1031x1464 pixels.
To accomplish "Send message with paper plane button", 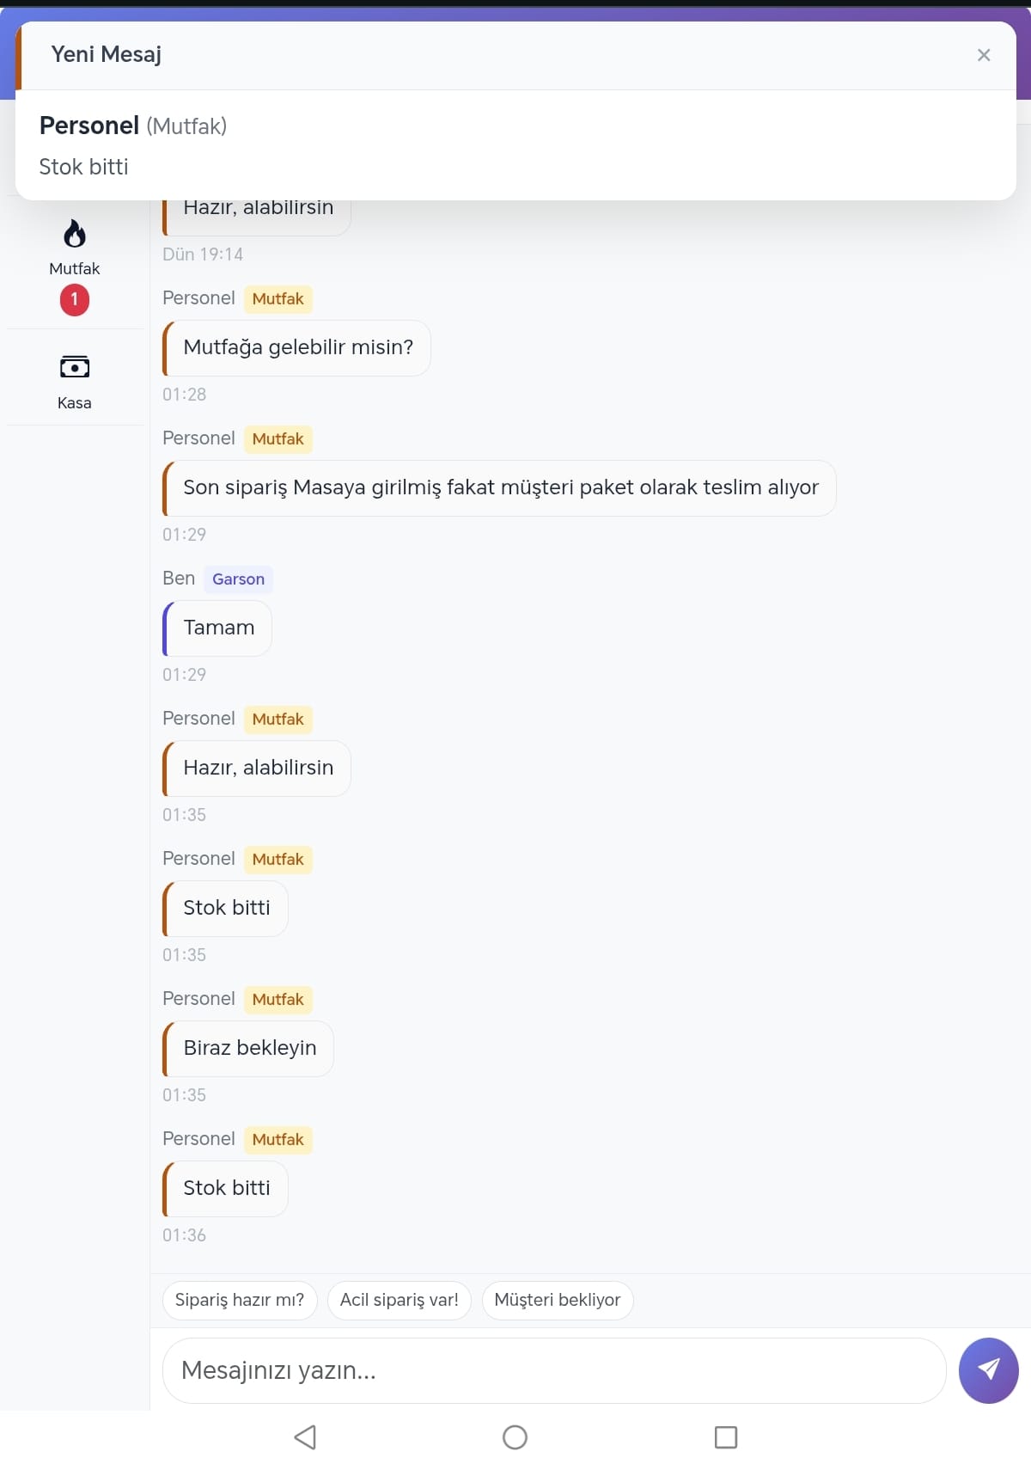I will point(988,1370).
